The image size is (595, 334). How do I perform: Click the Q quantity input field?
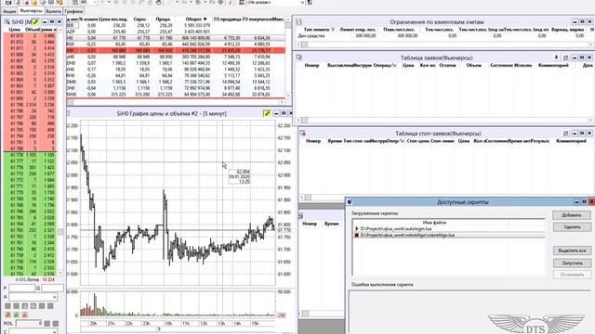(x=52, y=289)
